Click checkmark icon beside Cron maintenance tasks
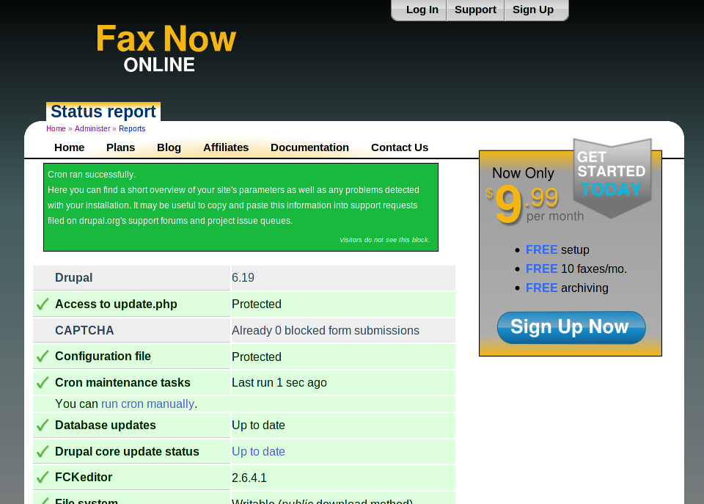The width and height of the screenshot is (704, 504). 43,383
